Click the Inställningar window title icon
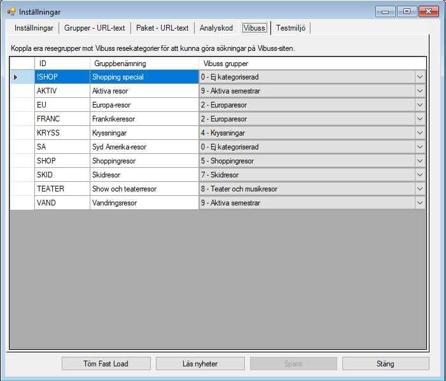The width and height of the screenshot is (446, 381). coord(11,11)
